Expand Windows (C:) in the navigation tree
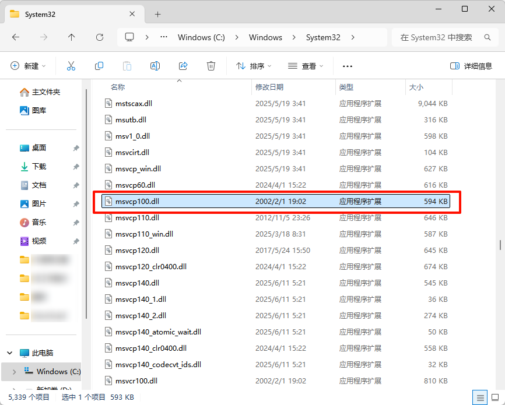Screen dimensions: 505x405 click(x=13, y=371)
